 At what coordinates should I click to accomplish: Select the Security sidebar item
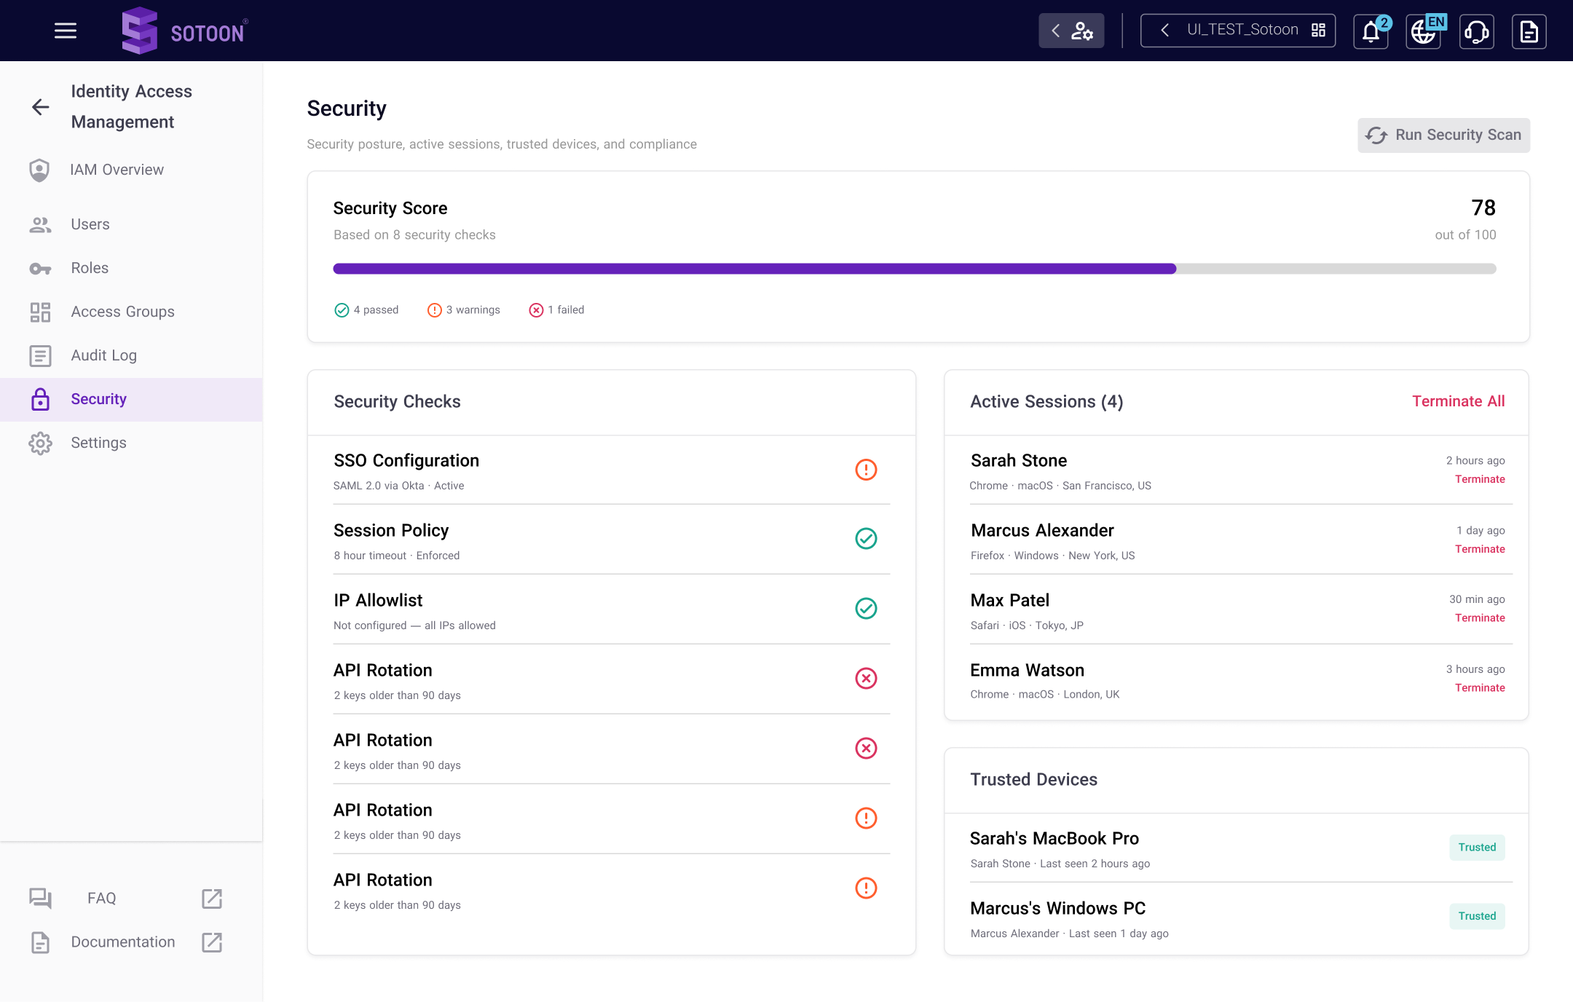click(x=131, y=399)
